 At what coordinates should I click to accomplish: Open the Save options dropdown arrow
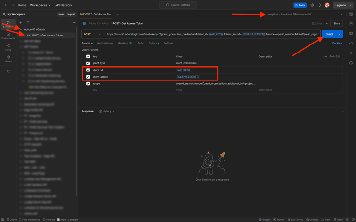327,23
